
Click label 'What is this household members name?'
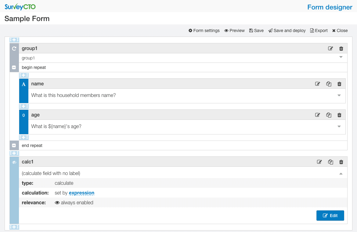click(x=73, y=95)
